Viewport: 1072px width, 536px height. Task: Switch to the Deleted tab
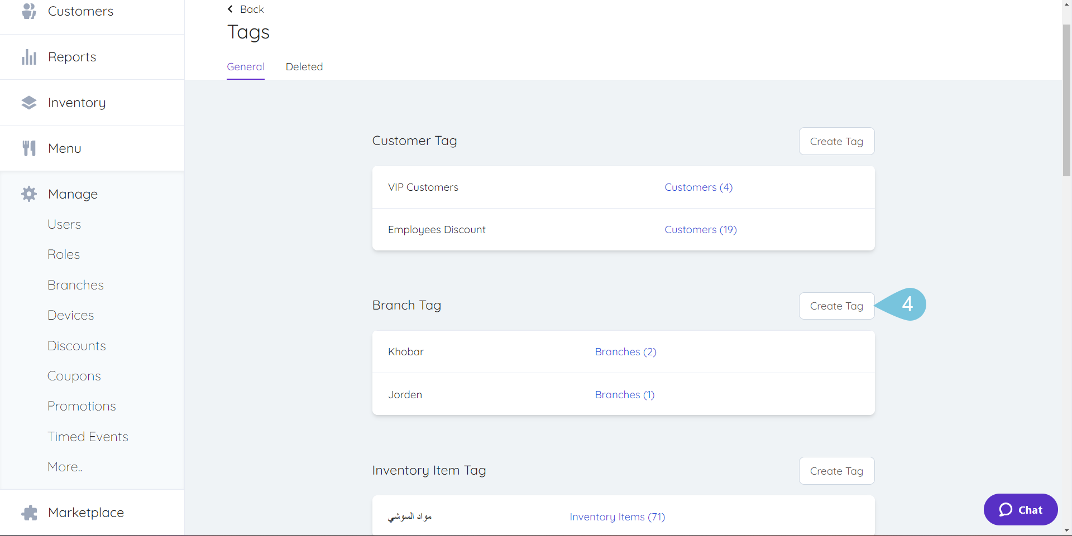click(304, 67)
